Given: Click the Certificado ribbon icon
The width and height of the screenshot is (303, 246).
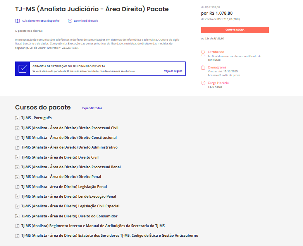Looking at the screenshot, I should (203, 53).
